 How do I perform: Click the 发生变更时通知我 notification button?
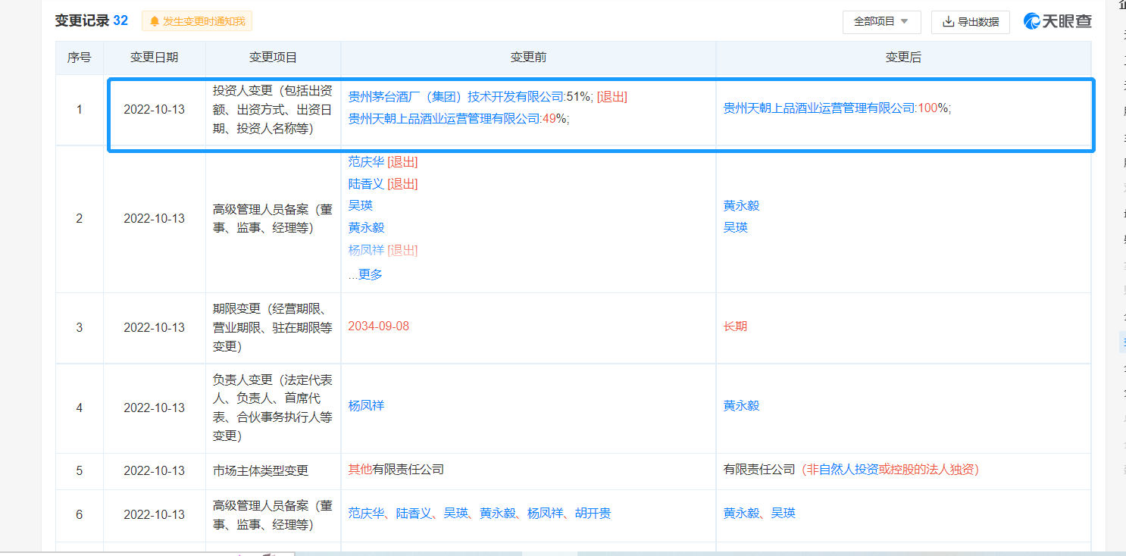(x=197, y=21)
